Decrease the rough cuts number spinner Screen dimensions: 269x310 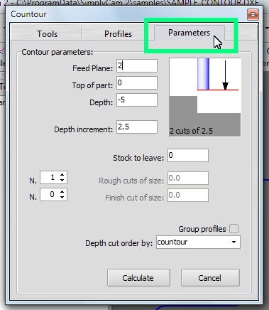pyautogui.click(x=62, y=180)
